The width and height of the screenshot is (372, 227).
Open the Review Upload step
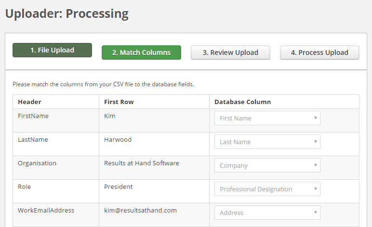230,53
